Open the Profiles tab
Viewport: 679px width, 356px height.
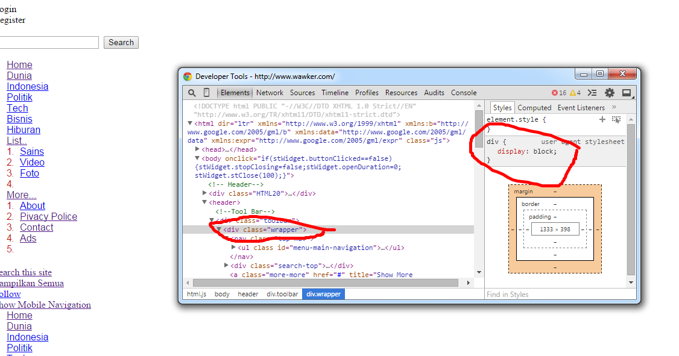(x=367, y=93)
